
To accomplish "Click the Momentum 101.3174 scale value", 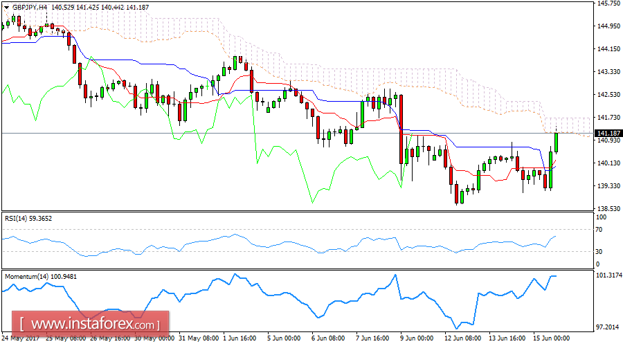I will (608, 275).
